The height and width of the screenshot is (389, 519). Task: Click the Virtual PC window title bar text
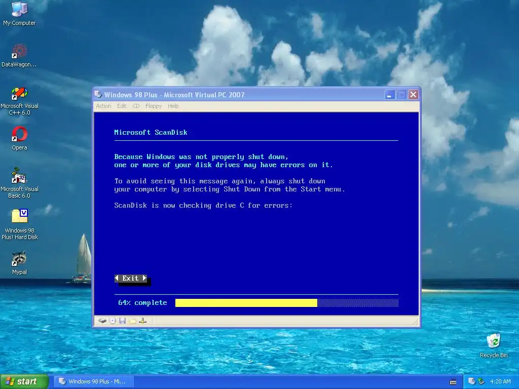[x=174, y=95]
